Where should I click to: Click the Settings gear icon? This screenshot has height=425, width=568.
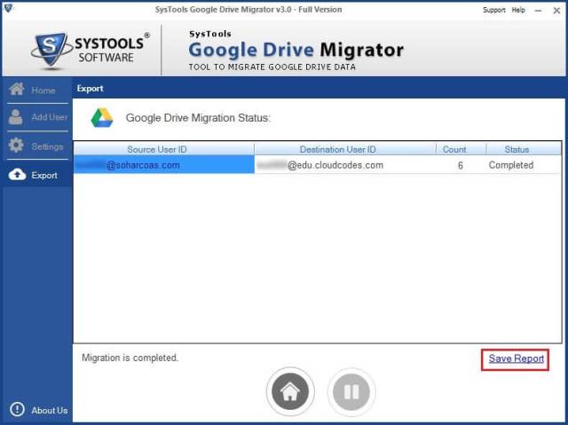16,146
